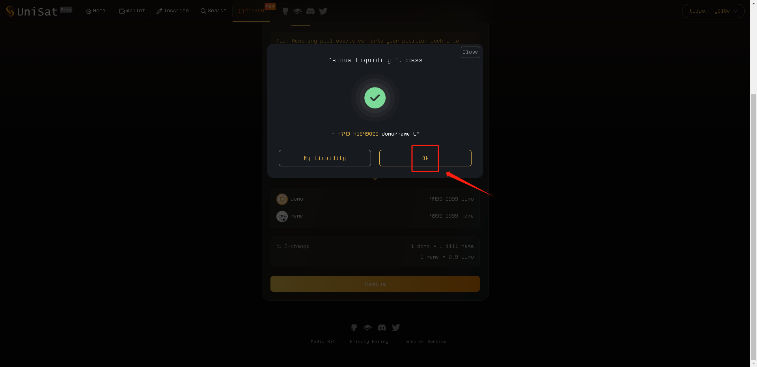Select the brc-20 tab
Viewport: 757px width, 367px height.
coord(252,11)
